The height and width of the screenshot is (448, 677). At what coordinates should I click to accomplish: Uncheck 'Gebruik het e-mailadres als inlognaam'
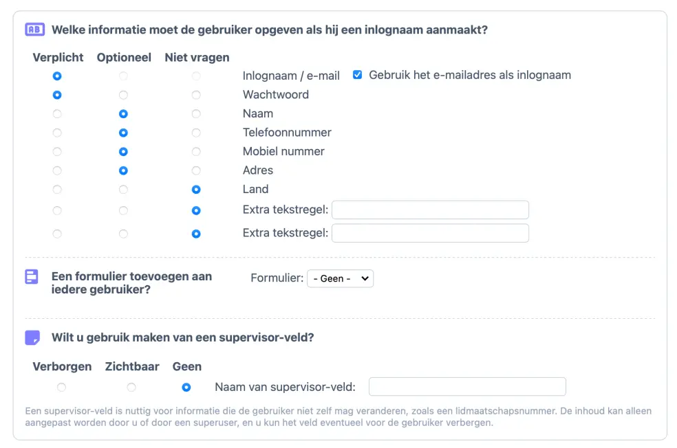[356, 75]
